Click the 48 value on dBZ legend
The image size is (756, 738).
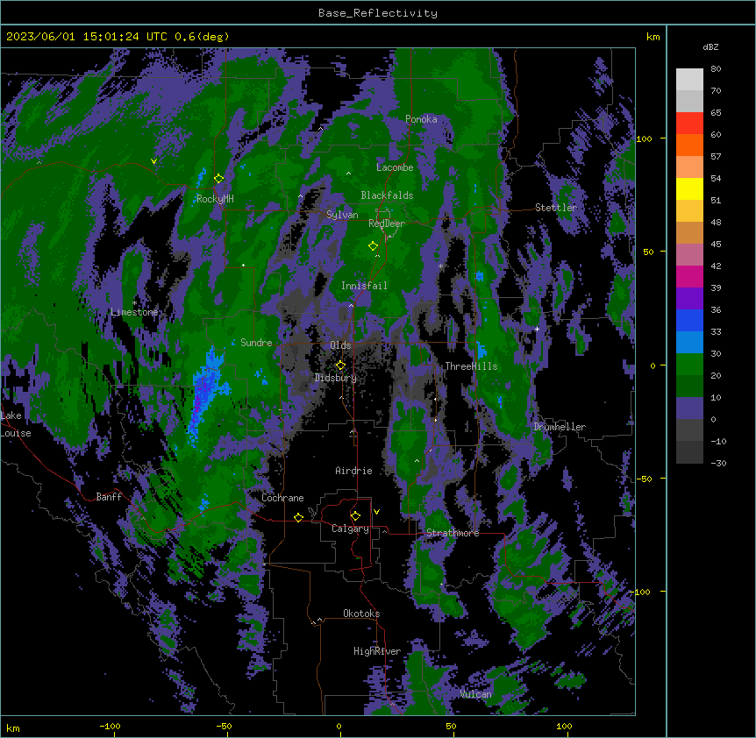point(716,222)
